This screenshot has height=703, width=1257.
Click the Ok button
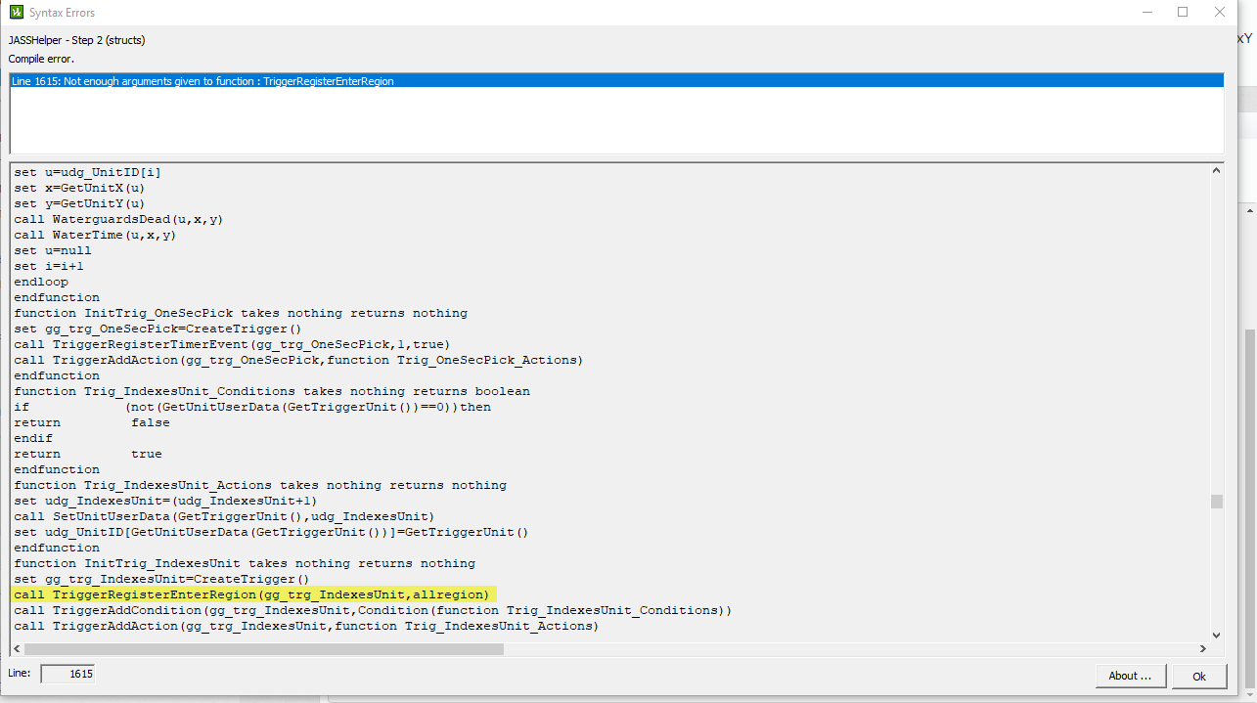point(1198,676)
